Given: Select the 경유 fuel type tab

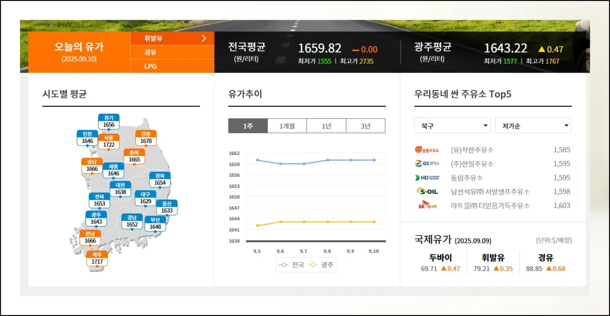Looking at the screenshot, I should (172, 52).
